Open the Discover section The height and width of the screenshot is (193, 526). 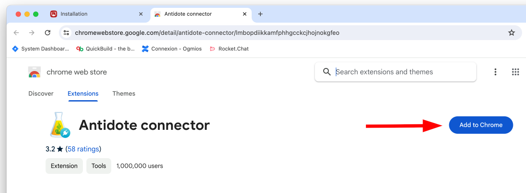pos(41,94)
